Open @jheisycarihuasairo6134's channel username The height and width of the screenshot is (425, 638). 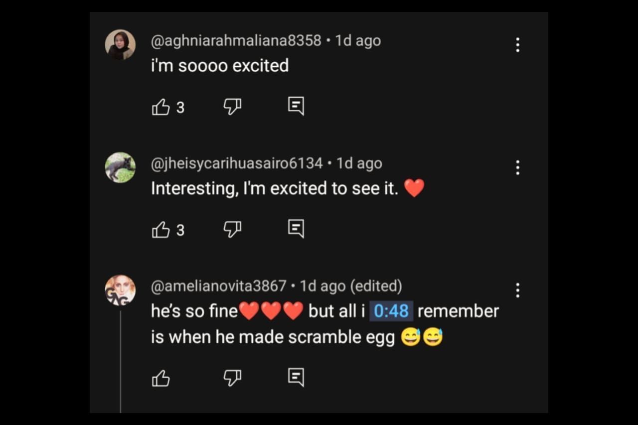237,163
